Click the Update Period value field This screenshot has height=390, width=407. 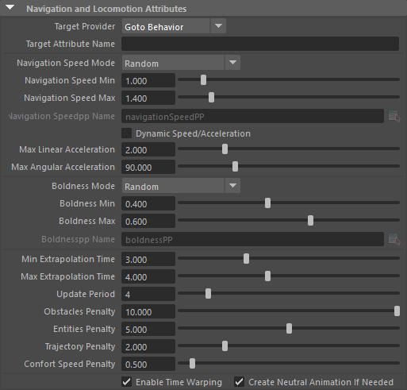[148, 294]
